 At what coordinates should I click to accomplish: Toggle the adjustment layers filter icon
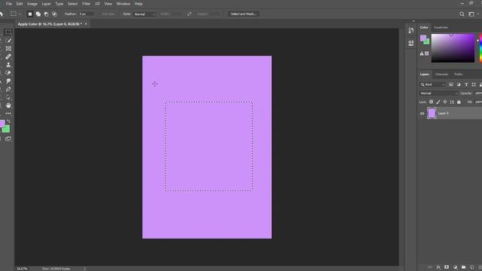click(459, 84)
